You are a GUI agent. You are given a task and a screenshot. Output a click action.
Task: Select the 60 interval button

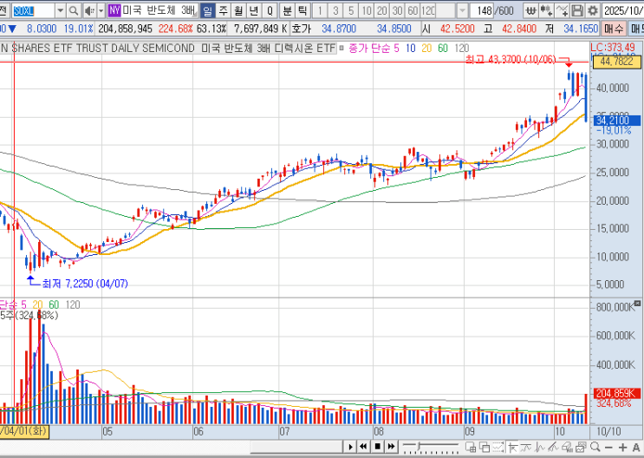tap(413, 10)
